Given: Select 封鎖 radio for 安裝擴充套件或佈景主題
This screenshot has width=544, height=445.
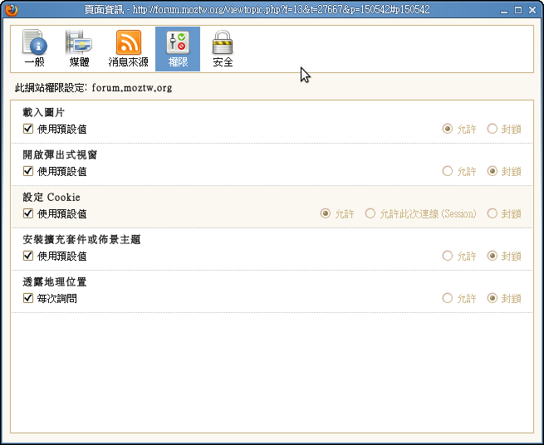Looking at the screenshot, I should [492, 256].
